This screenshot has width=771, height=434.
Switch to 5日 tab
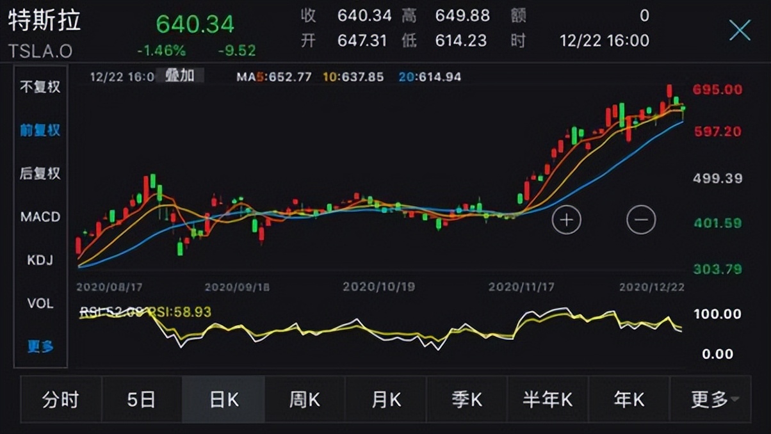pos(142,400)
